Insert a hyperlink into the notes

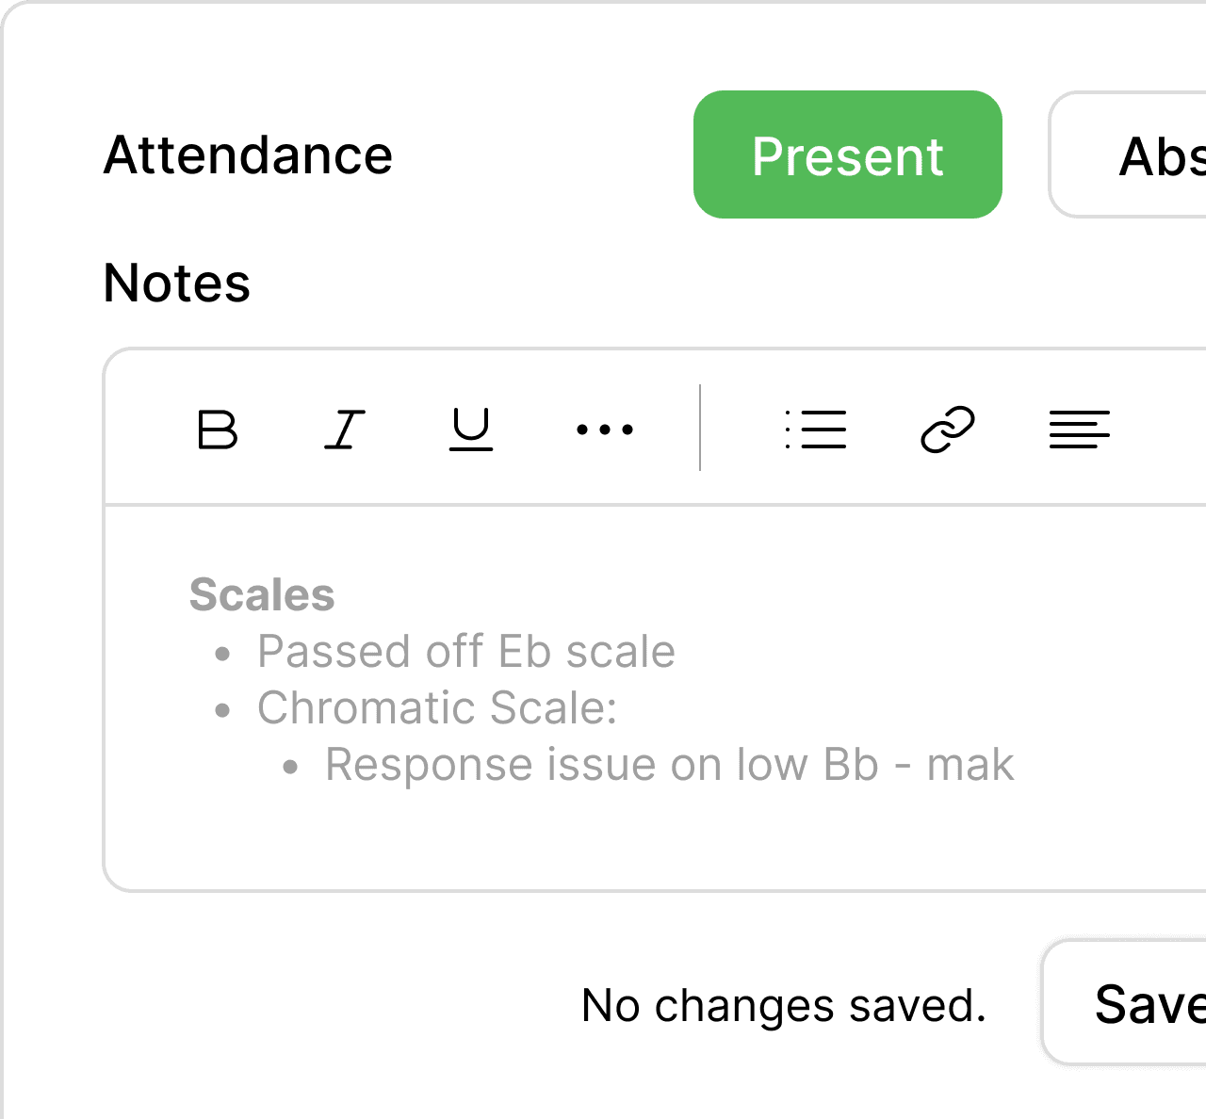pyautogui.click(x=948, y=430)
